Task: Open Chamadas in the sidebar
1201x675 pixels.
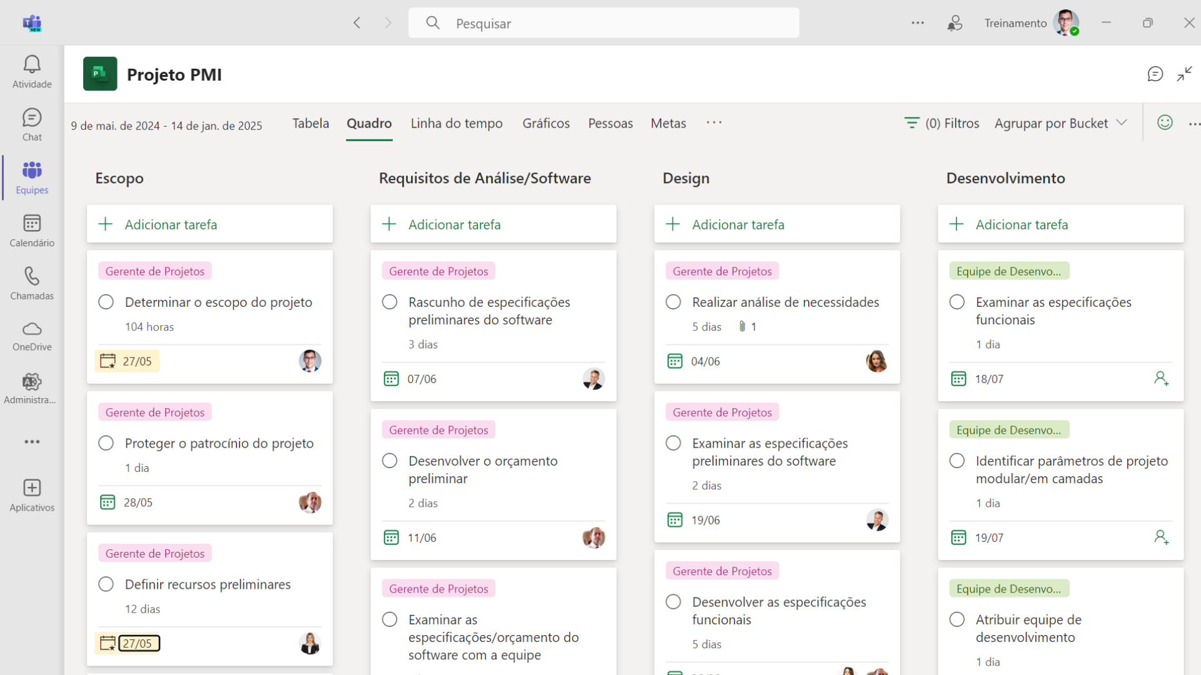Action: pos(32,284)
